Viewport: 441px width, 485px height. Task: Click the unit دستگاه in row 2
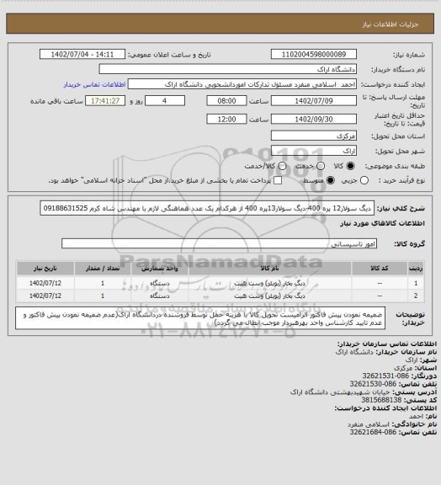tap(160, 296)
